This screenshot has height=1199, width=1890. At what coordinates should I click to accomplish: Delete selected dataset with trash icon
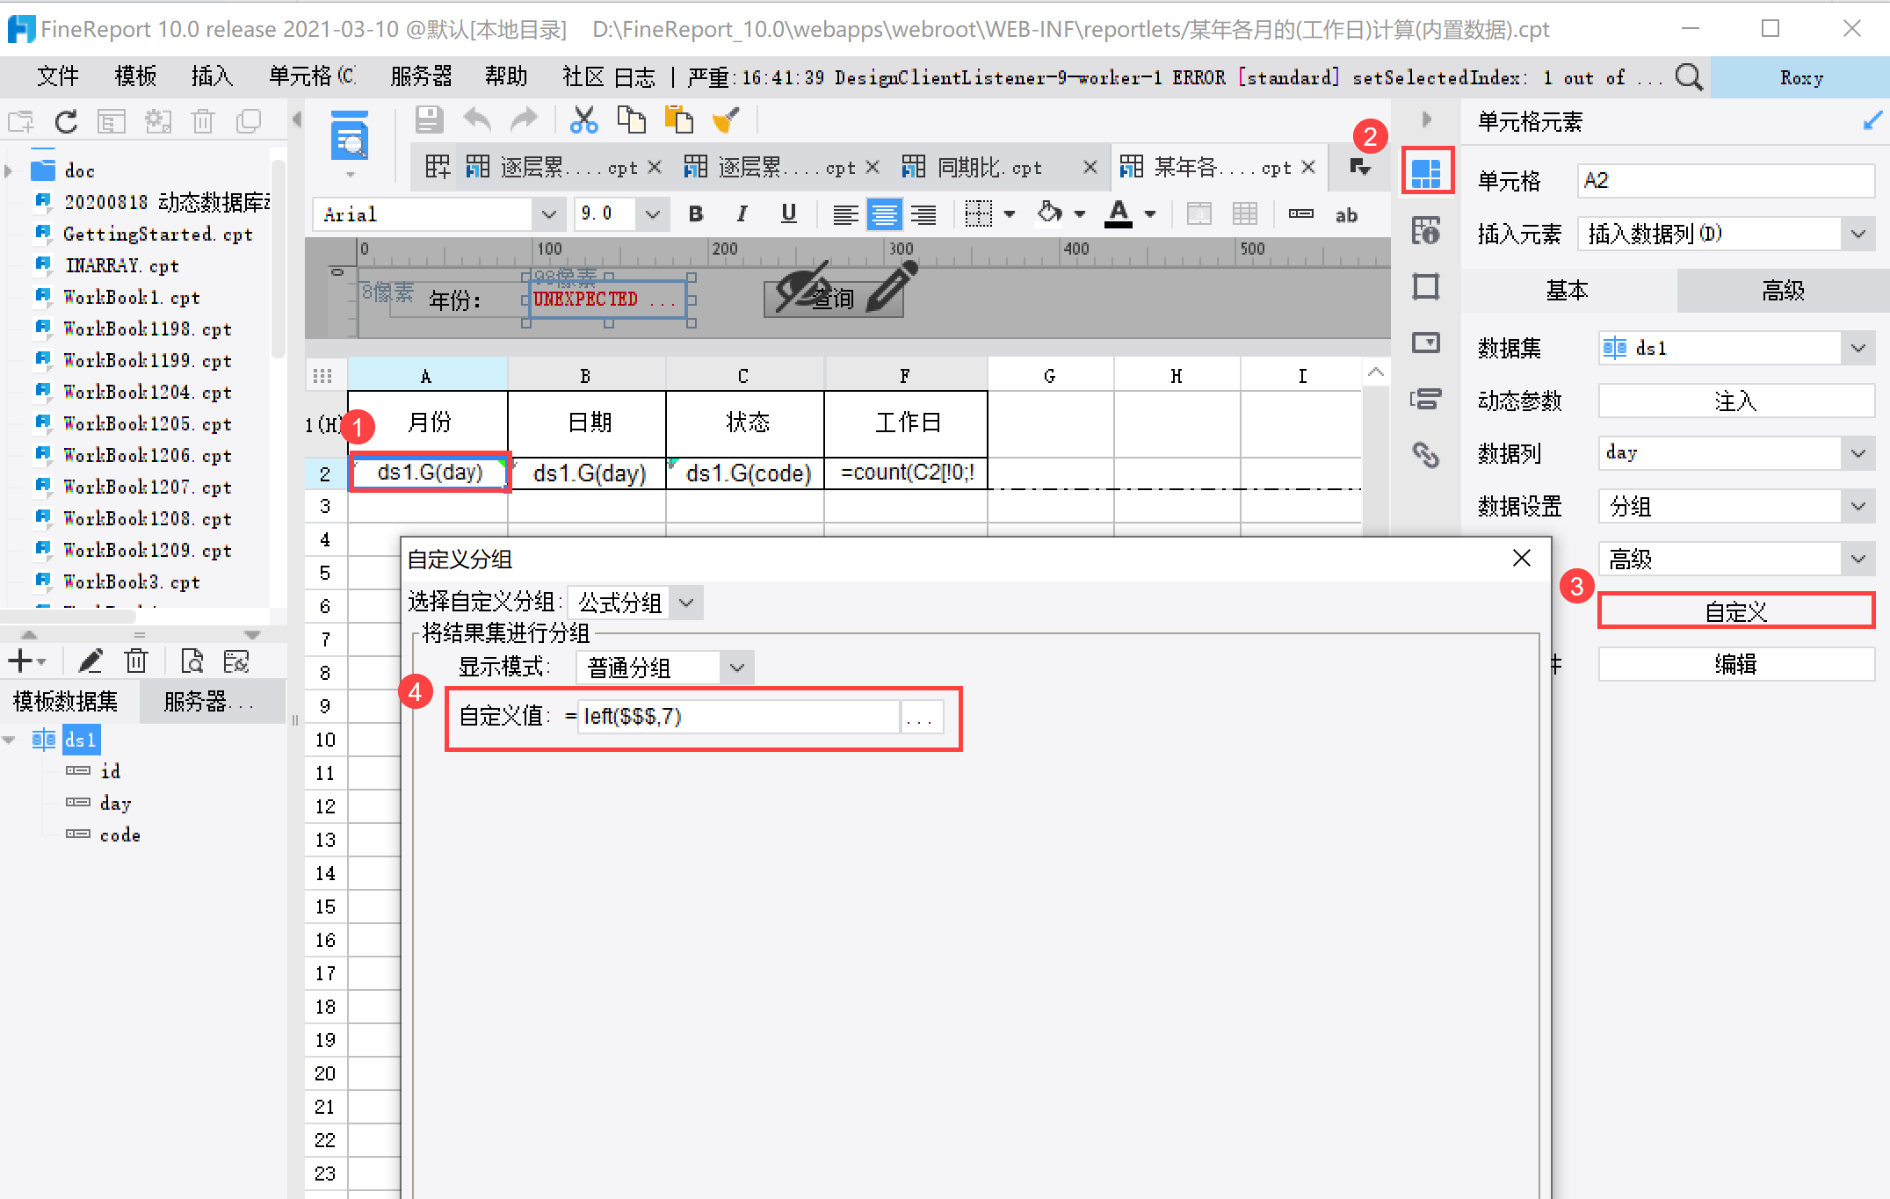[x=136, y=661]
